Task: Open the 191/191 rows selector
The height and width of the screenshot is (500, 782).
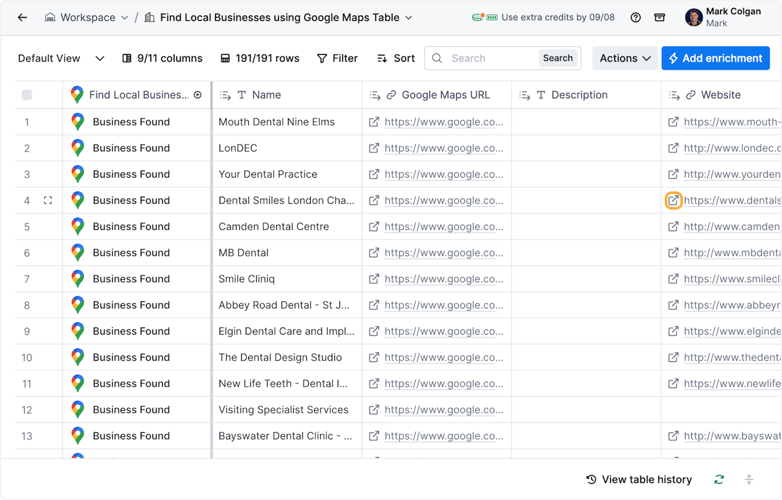Action: tap(260, 58)
